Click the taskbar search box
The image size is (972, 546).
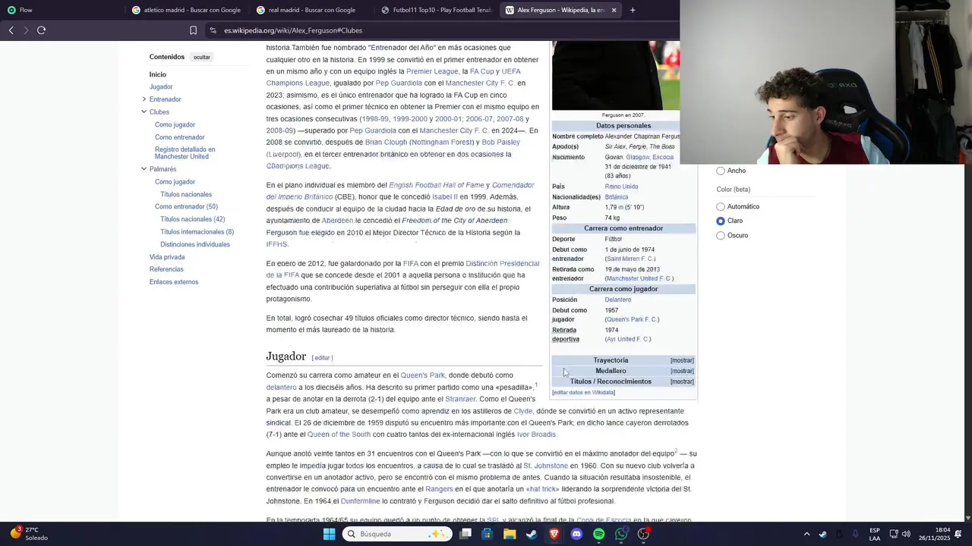pos(396,534)
